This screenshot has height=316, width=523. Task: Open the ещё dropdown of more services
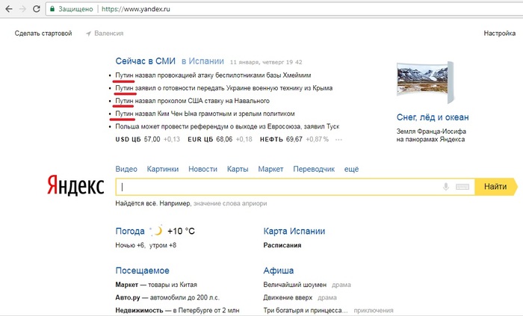point(352,169)
